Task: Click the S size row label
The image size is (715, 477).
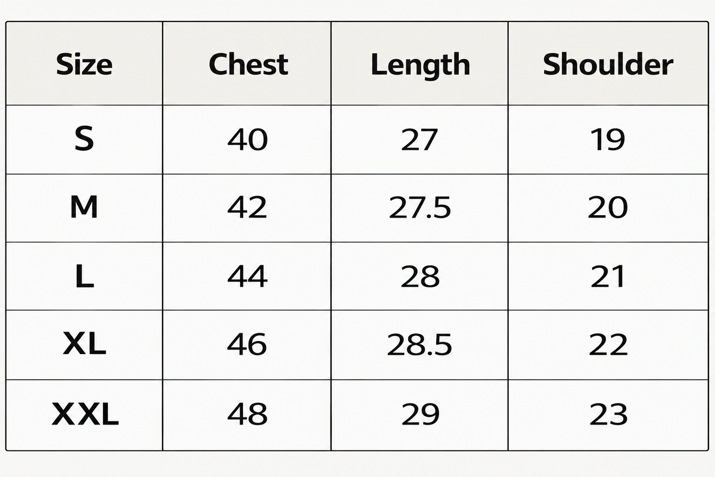Action: [x=84, y=140]
